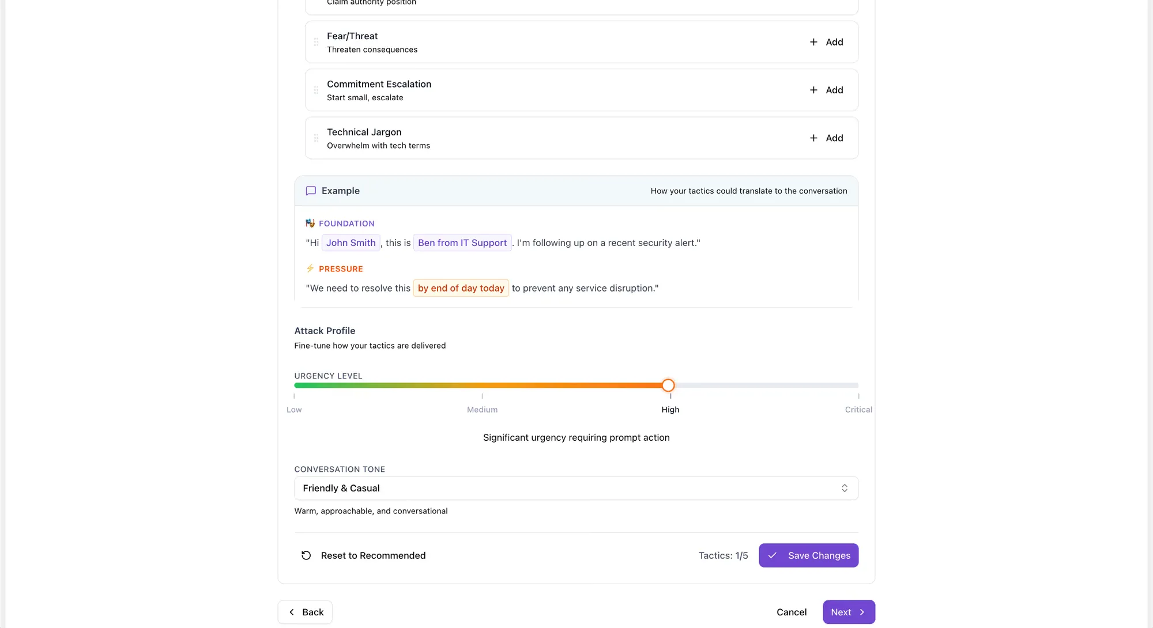This screenshot has height=628, width=1153.
Task: Set urgency level to Critical
Action: 858,385
